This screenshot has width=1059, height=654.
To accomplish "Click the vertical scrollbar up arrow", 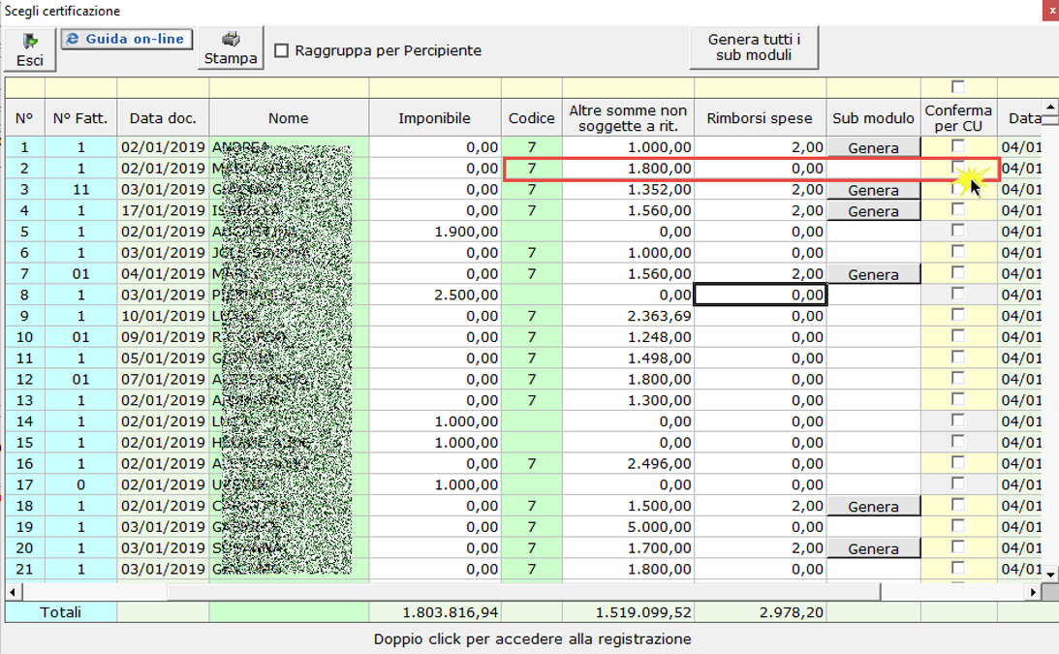I will point(1050,107).
